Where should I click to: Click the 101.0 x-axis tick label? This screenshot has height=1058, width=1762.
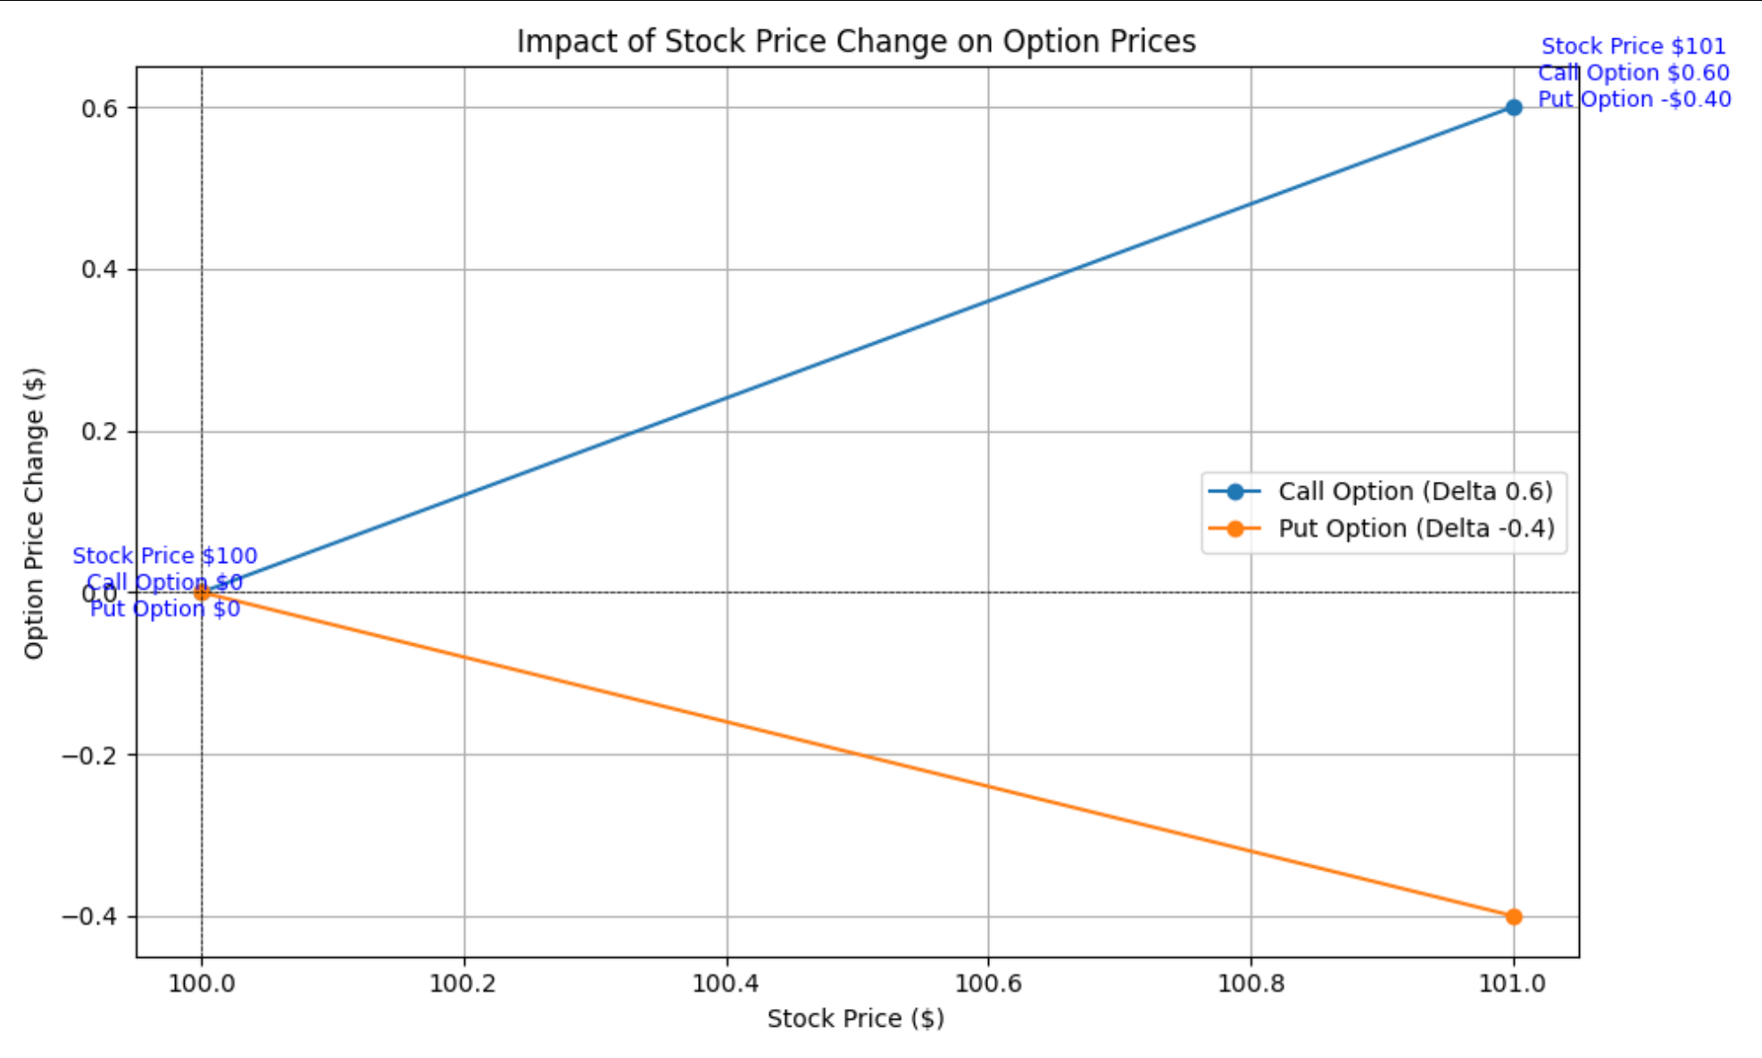(1512, 984)
